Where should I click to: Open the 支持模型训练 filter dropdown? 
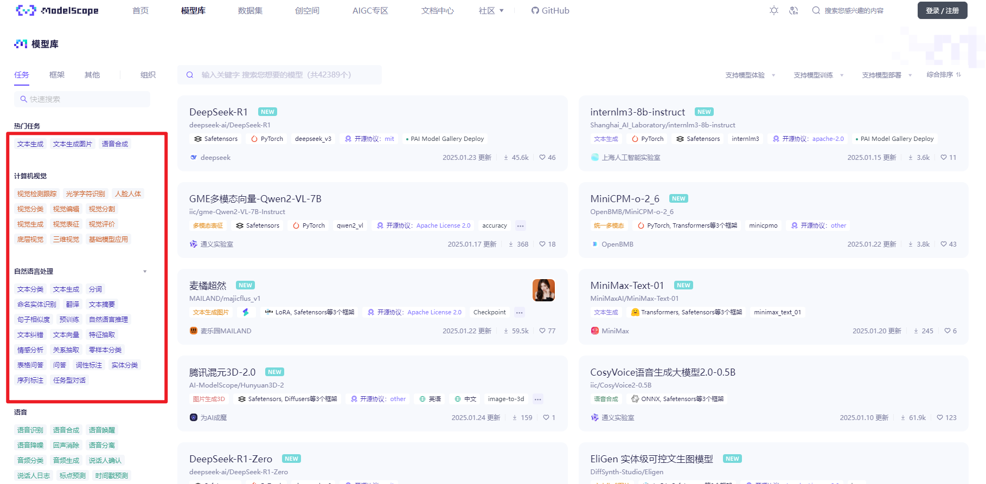click(819, 75)
